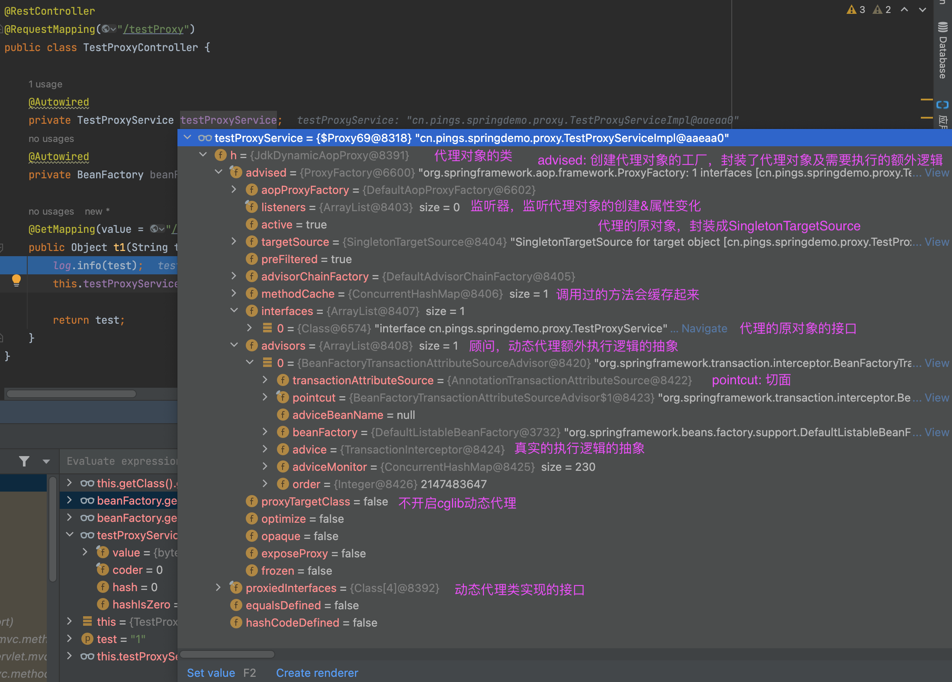
Task: Click View link on beanFactory row
Action: 937,432
